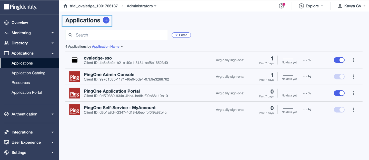Image resolution: width=369 pixels, height=160 pixels.
Task: Click the applications Search field
Action: [116, 35]
